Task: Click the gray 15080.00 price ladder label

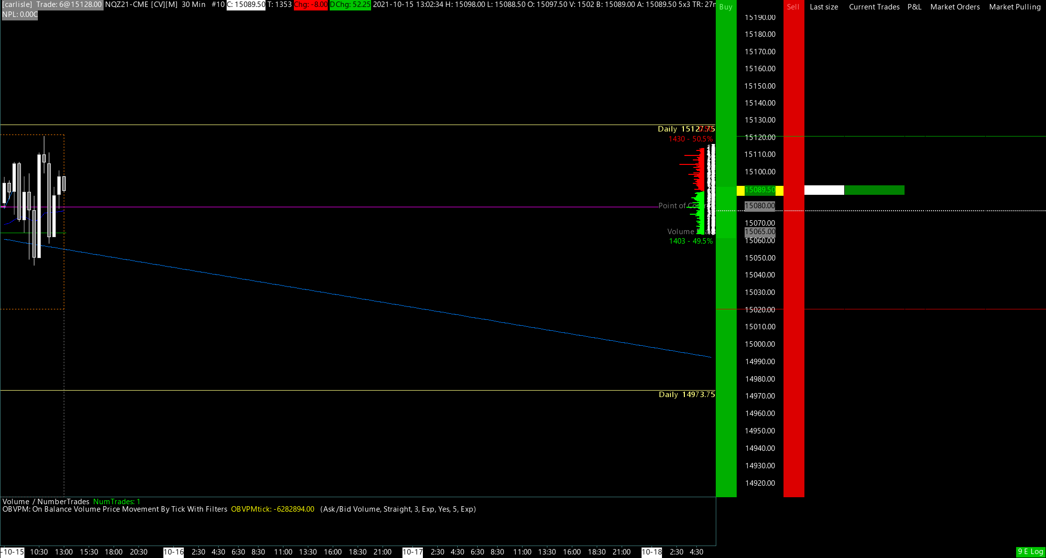Action: click(x=760, y=206)
